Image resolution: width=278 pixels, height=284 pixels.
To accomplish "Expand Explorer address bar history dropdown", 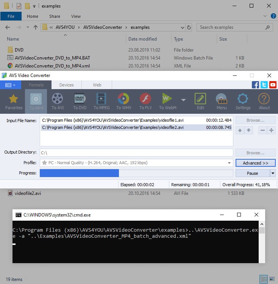I will point(182,28).
